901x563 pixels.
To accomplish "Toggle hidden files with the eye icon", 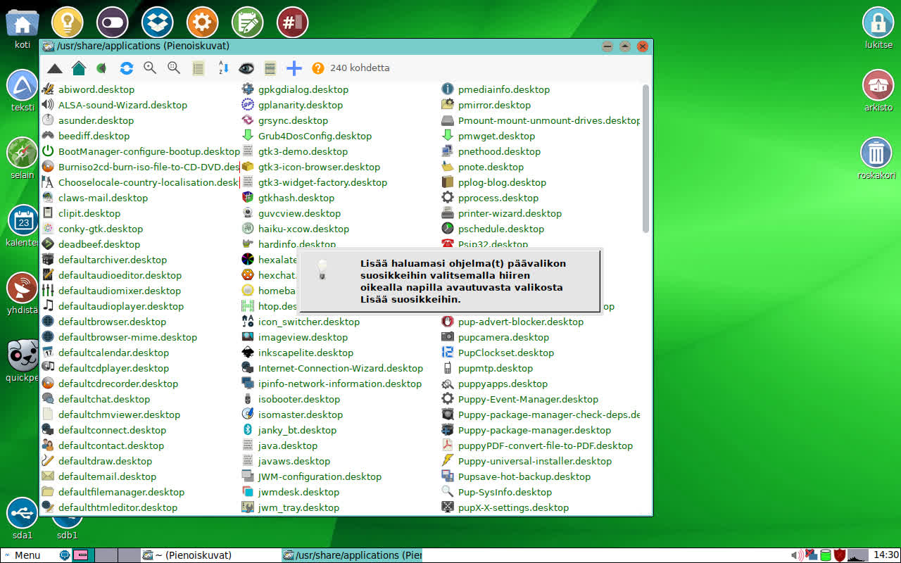I will 246,68.
